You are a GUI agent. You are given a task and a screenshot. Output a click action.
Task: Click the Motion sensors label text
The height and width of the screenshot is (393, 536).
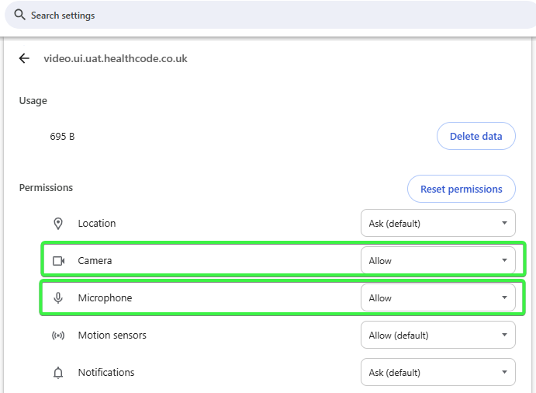click(112, 336)
